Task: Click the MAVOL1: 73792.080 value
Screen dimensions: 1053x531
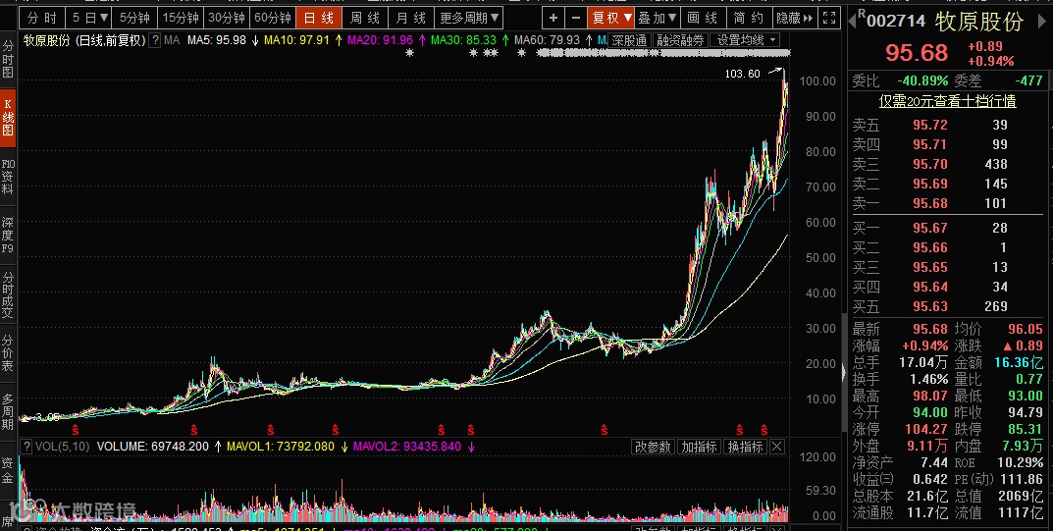Action: 280,447
